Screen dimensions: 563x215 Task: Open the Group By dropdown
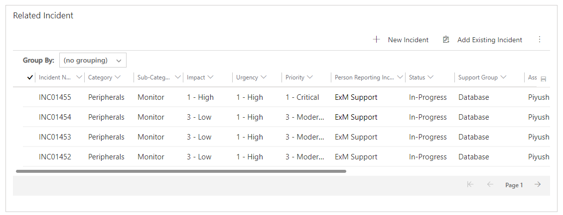click(x=93, y=60)
